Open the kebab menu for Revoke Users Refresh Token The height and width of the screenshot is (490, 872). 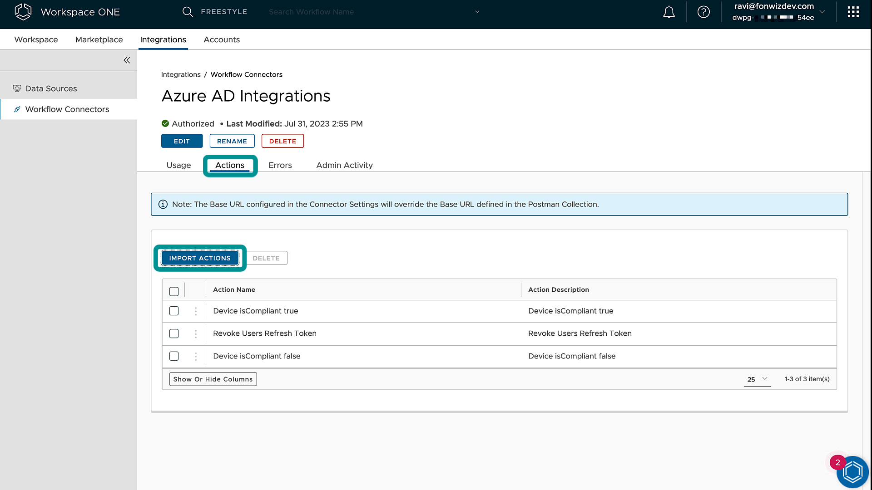click(x=196, y=334)
